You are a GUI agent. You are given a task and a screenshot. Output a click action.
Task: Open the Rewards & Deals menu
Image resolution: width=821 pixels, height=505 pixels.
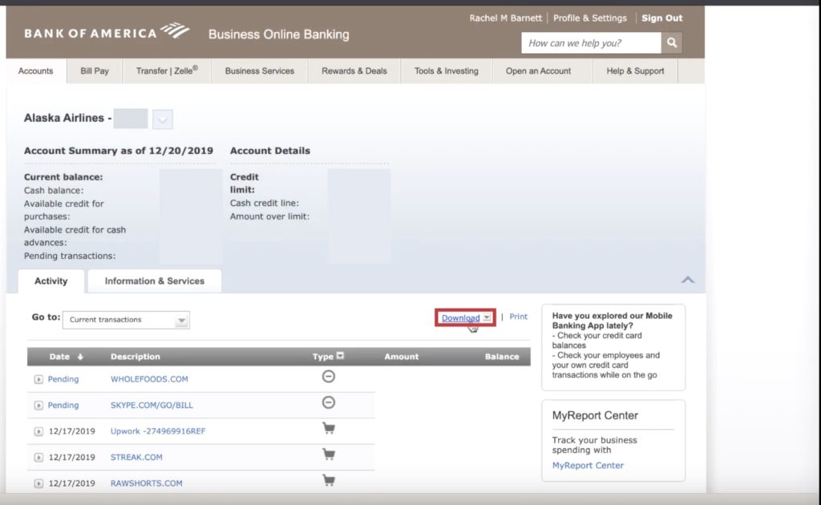point(354,71)
